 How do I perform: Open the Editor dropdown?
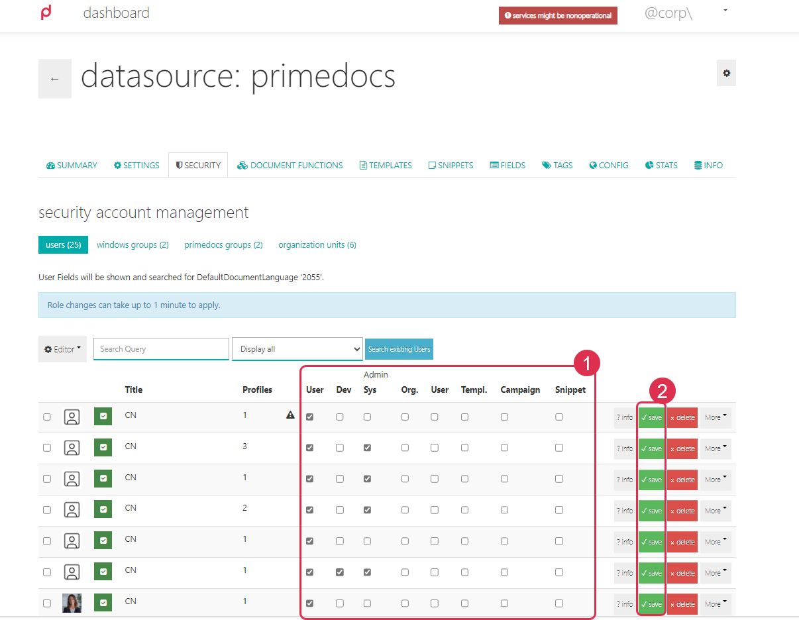pyautogui.click(x=63, y=349)
